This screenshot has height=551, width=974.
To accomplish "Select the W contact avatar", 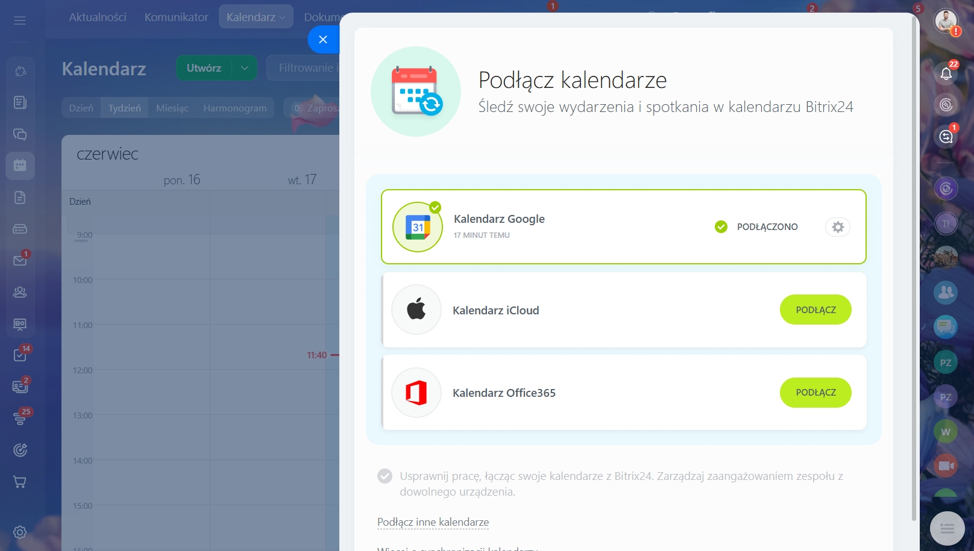I will [x=946, y=431].
